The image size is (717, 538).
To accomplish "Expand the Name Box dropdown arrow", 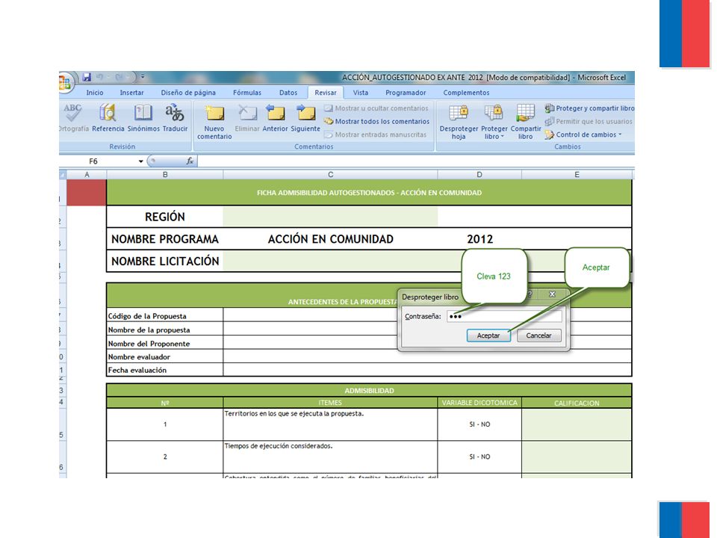I will 141,161.
